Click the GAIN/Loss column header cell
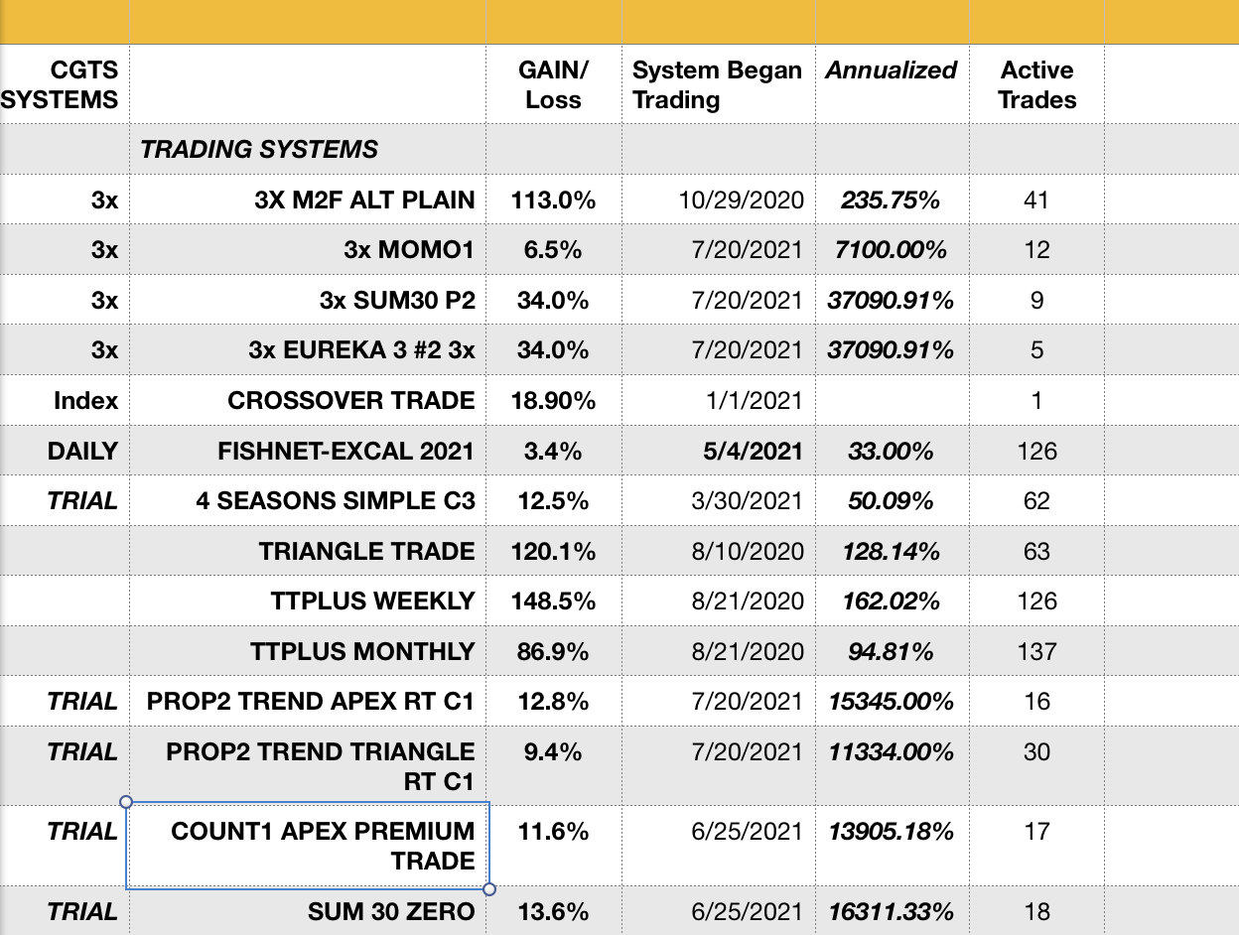1239x935 pixels. pyautogui.click(x=553, y=85)
